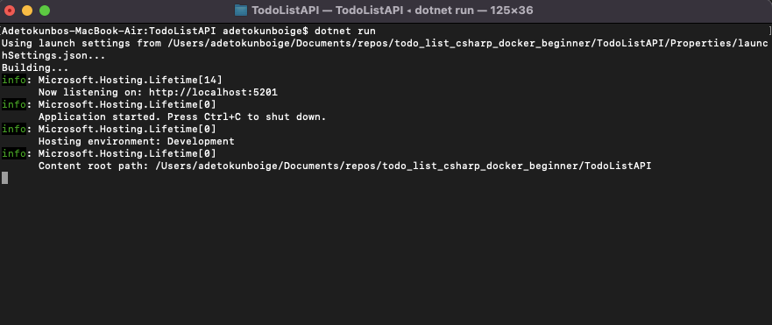Click the TodoListAPI window title text
The height and width of the screenshot is (325, 772).
tap(393, 11)
